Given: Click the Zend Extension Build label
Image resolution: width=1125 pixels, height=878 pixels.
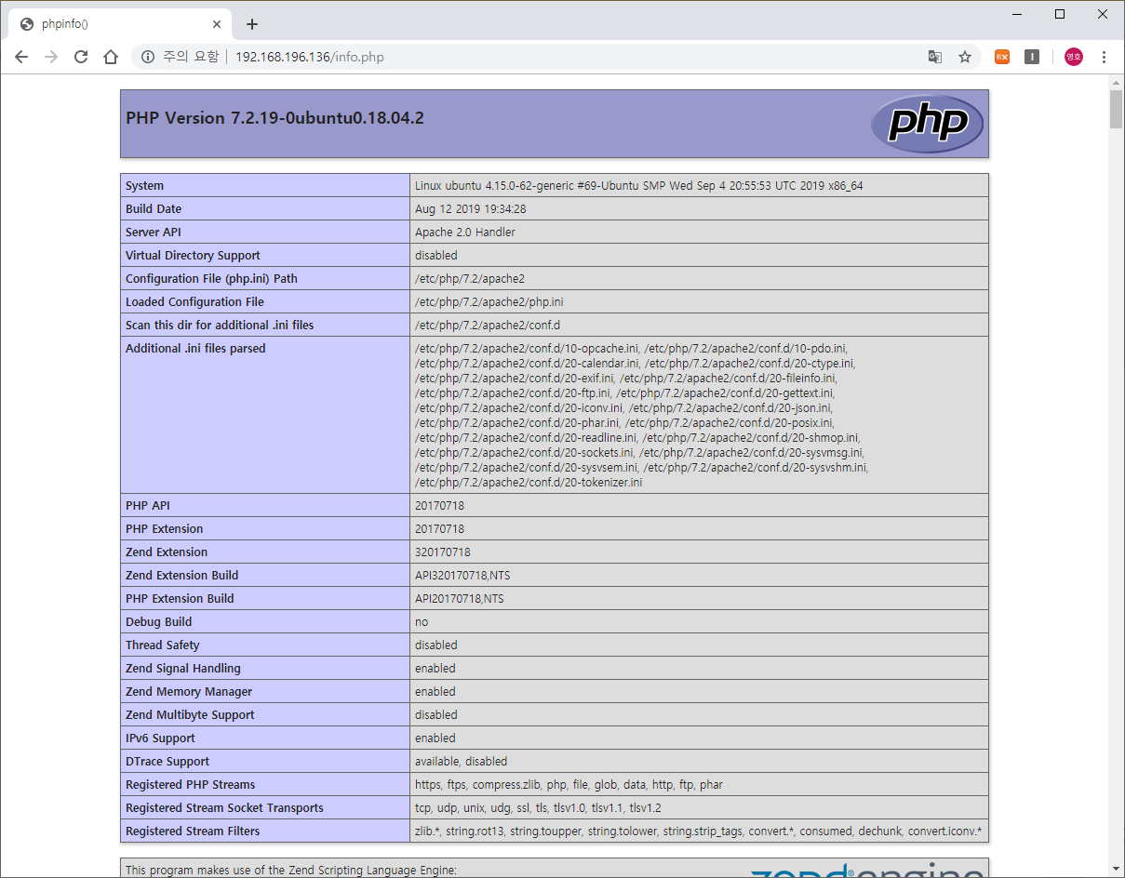Looking at the screenshot, I should [181, 576].
